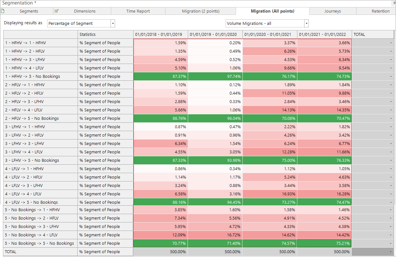The image size is (396, 258).
Task: Select the green 97.74% cell
Action: (x=215, y=77)
